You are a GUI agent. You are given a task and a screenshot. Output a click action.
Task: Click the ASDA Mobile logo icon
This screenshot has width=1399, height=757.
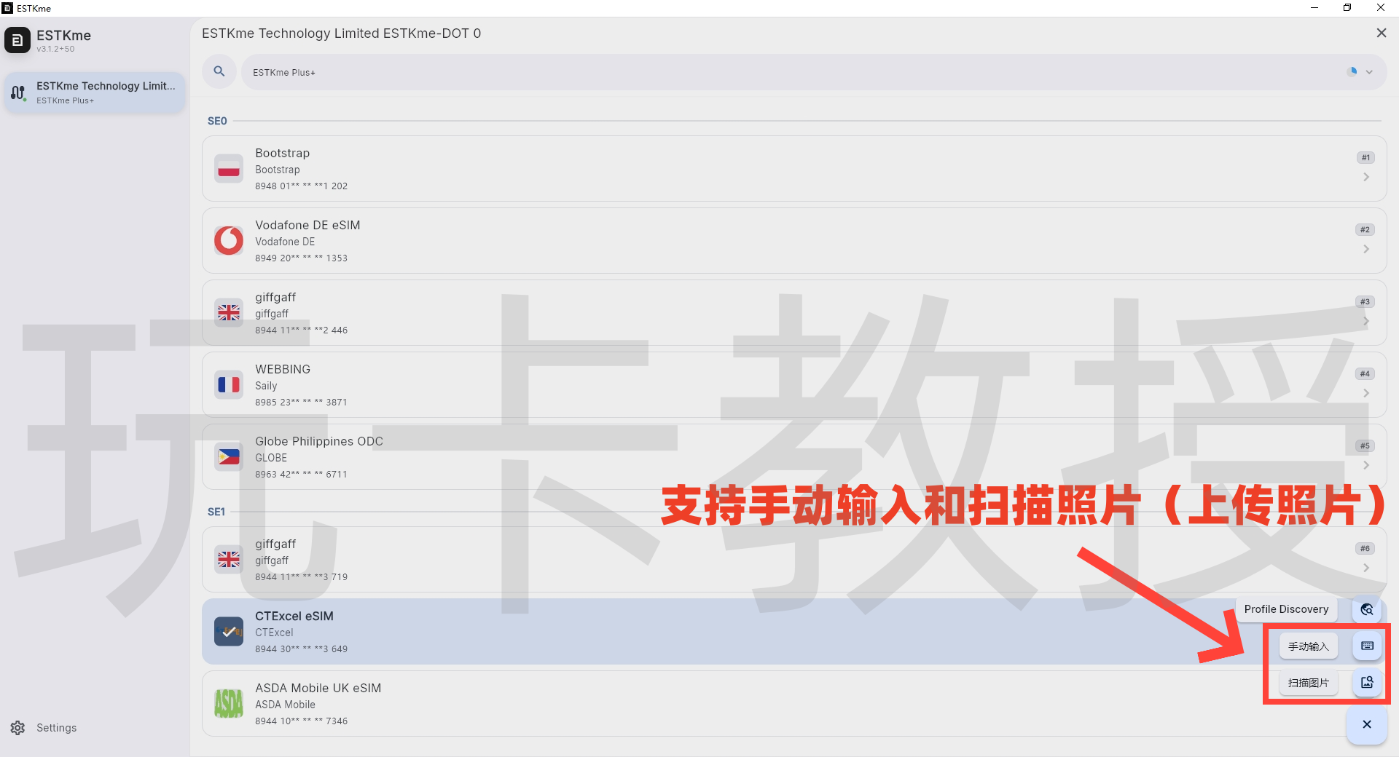tap(229, 703)
